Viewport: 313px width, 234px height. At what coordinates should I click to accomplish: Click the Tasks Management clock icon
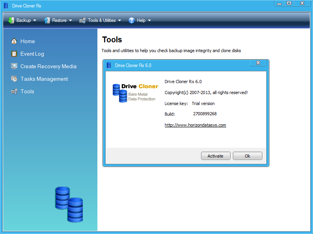[14, 79]
